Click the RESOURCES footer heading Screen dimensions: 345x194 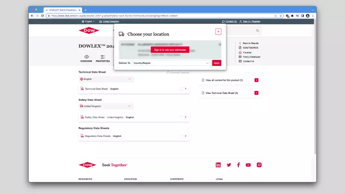(x=85, y=179)
